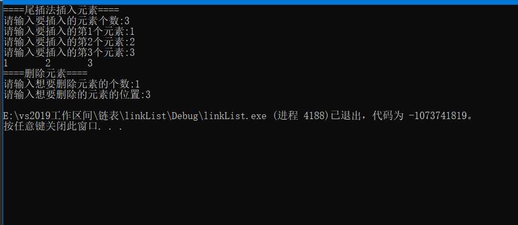Image resolution: width=518 pixels, height=225 pixels.
Task: Click the value 2 in the printed list row
Action: coord(48,63)
